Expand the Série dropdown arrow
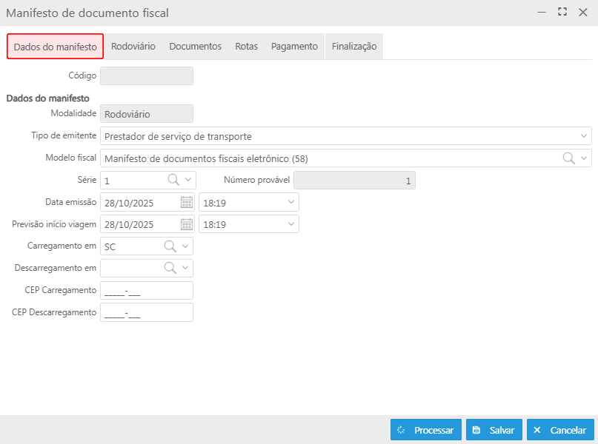598x444 pixels. 187,180
